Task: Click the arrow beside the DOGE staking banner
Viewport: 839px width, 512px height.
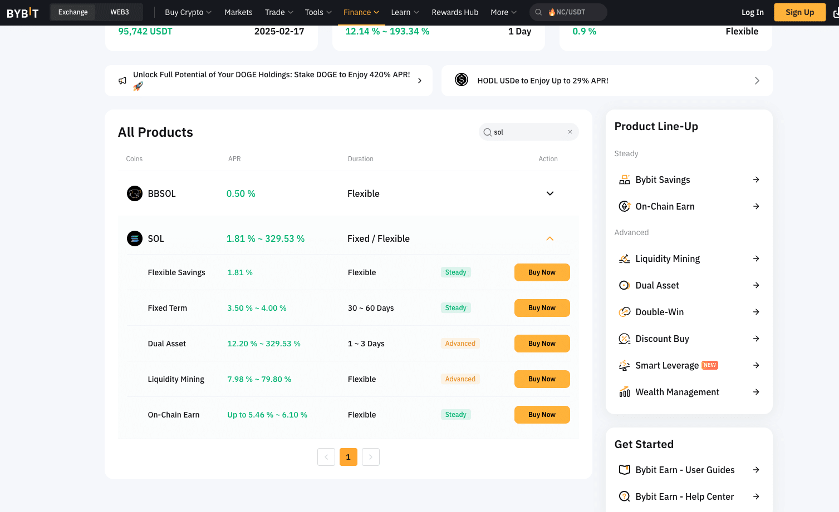Action: point(420,81)
